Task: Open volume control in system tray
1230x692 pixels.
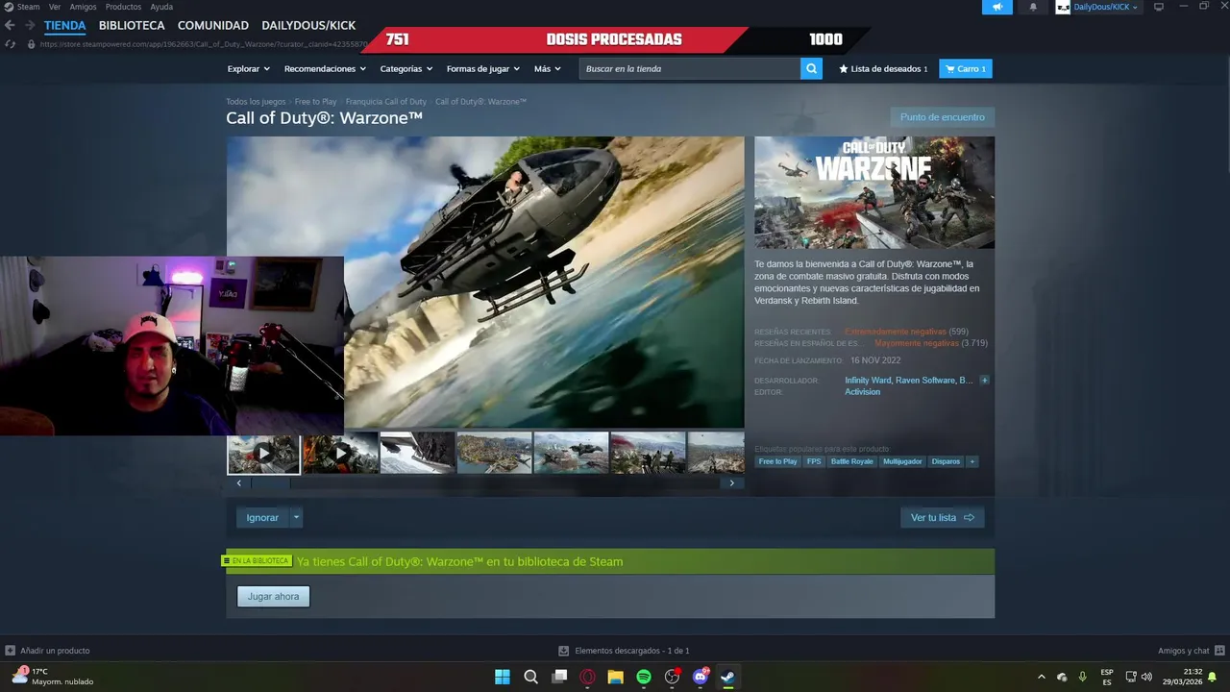Action: 1146,677
